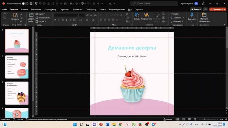Click the text highlight color icon
228x128 pixels.
(x=87, y=20)
